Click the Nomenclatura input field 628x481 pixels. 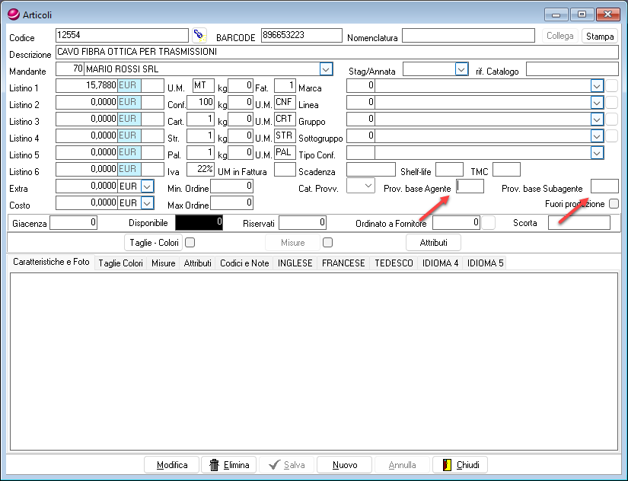(x=468, y=35)
